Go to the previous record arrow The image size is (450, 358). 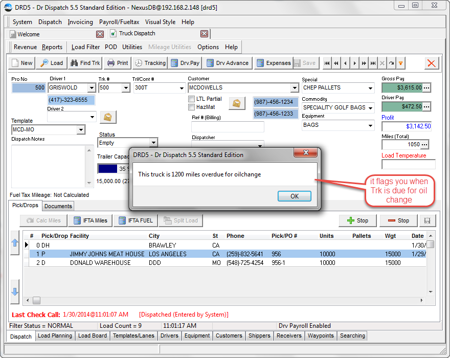(x=345, y=63)
